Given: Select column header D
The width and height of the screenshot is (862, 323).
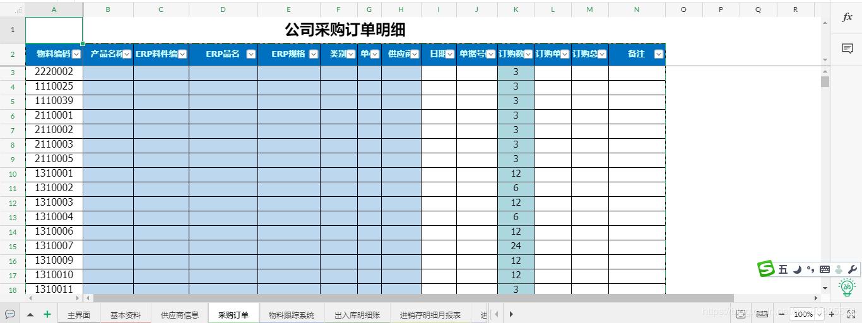Looking at the screenshot, I should 223,9.
